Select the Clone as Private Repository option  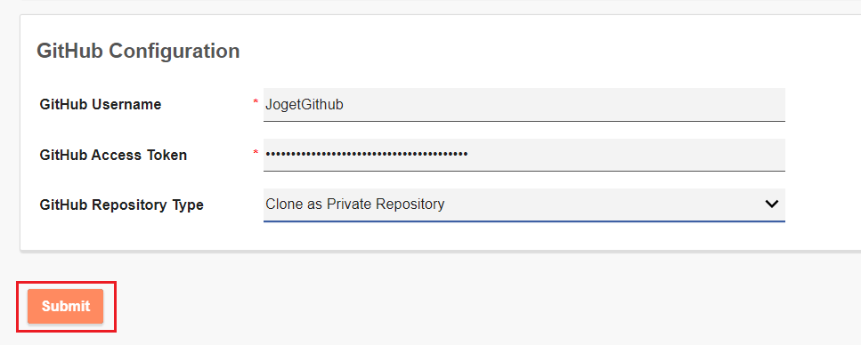[x=355, y=204]
